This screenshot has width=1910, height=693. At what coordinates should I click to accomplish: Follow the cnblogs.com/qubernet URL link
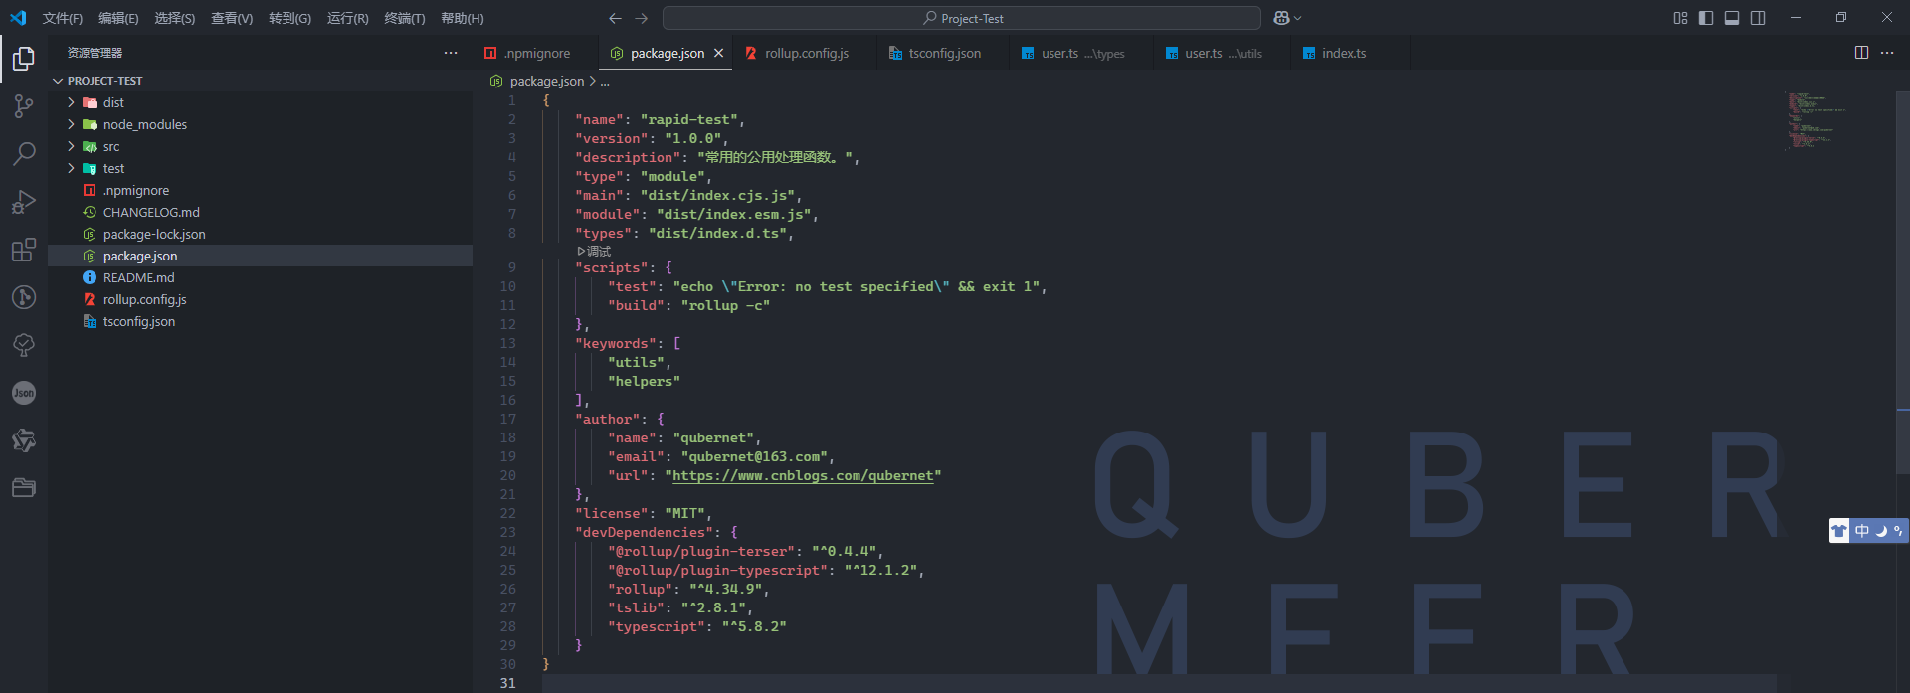(x=803, y=476)
